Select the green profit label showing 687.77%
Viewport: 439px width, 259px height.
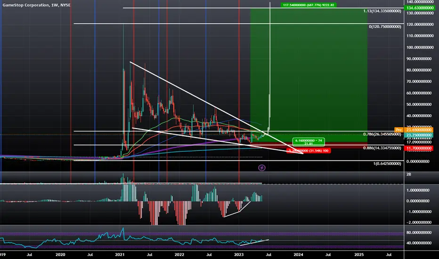(x=309, y=5)
